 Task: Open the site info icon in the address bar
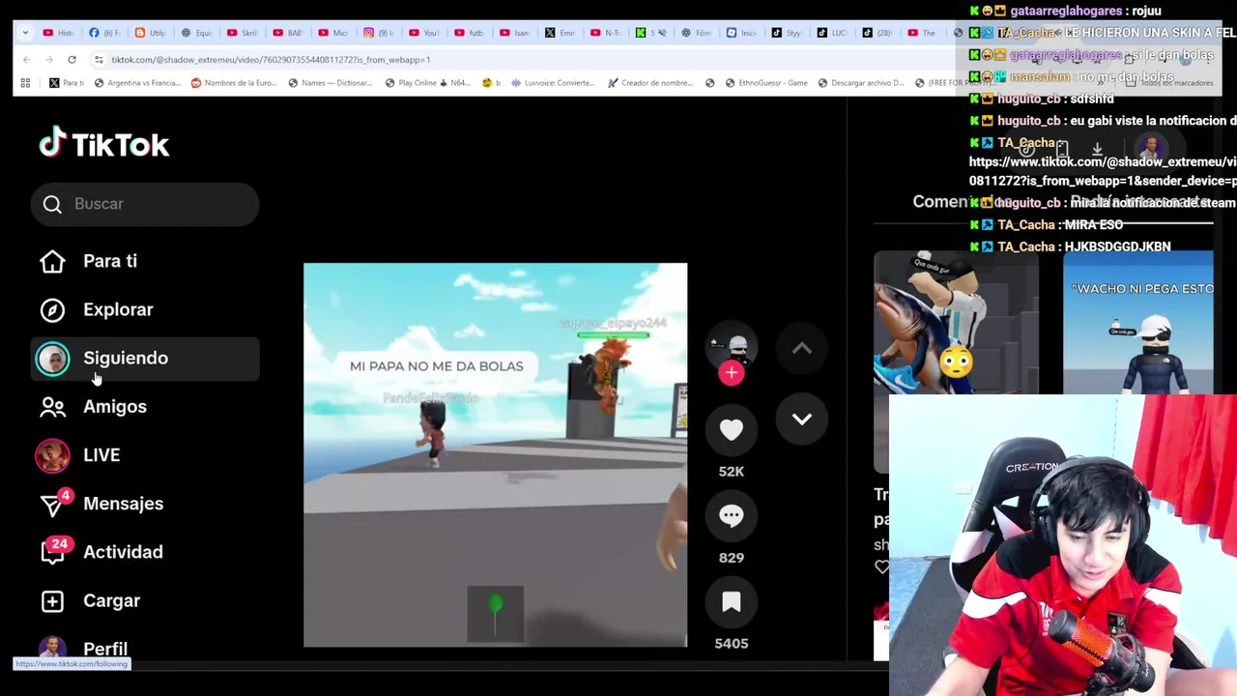click(x=99, y=60)
